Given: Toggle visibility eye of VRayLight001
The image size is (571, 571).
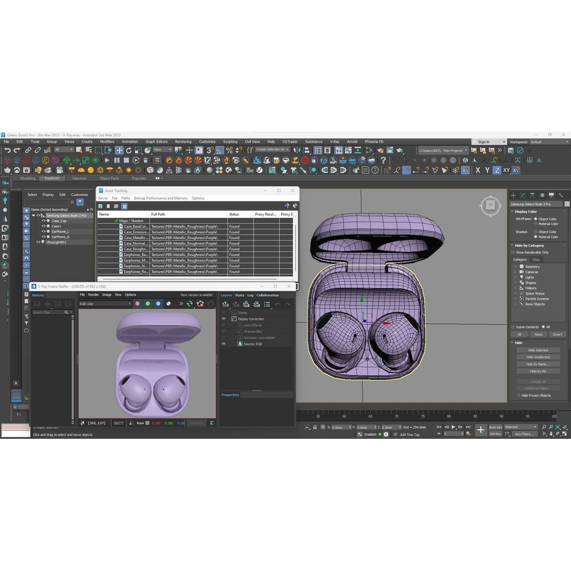Looking at the screenshot, I should click(38, 242).
